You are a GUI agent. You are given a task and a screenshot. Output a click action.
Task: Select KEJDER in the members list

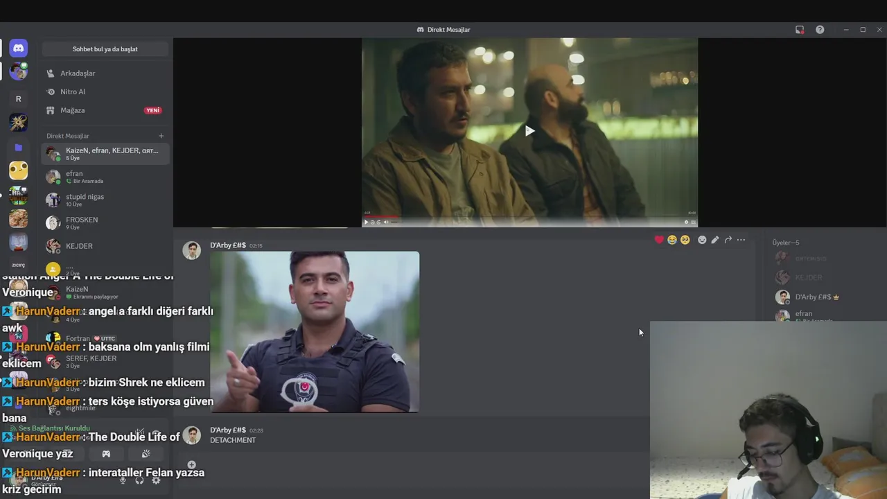tap(818, 277)
